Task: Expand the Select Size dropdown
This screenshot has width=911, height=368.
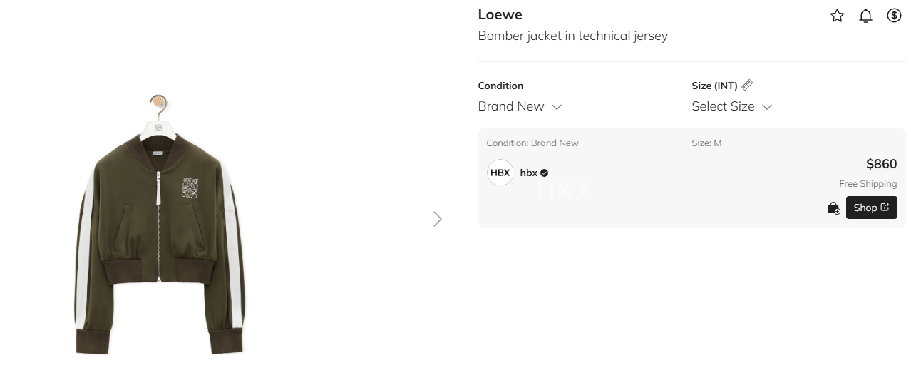Action: point(731,106)
